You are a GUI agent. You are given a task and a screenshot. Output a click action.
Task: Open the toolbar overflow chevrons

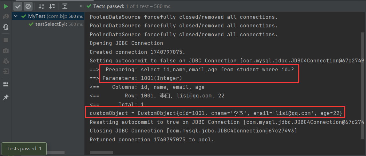(x=81, y=6)
